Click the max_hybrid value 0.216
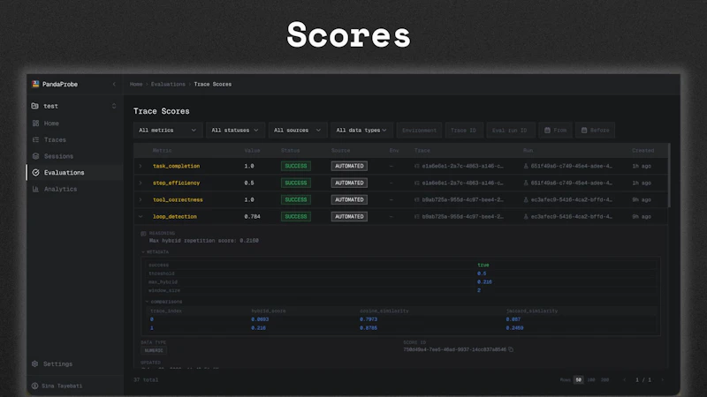 tap(484, 282)
